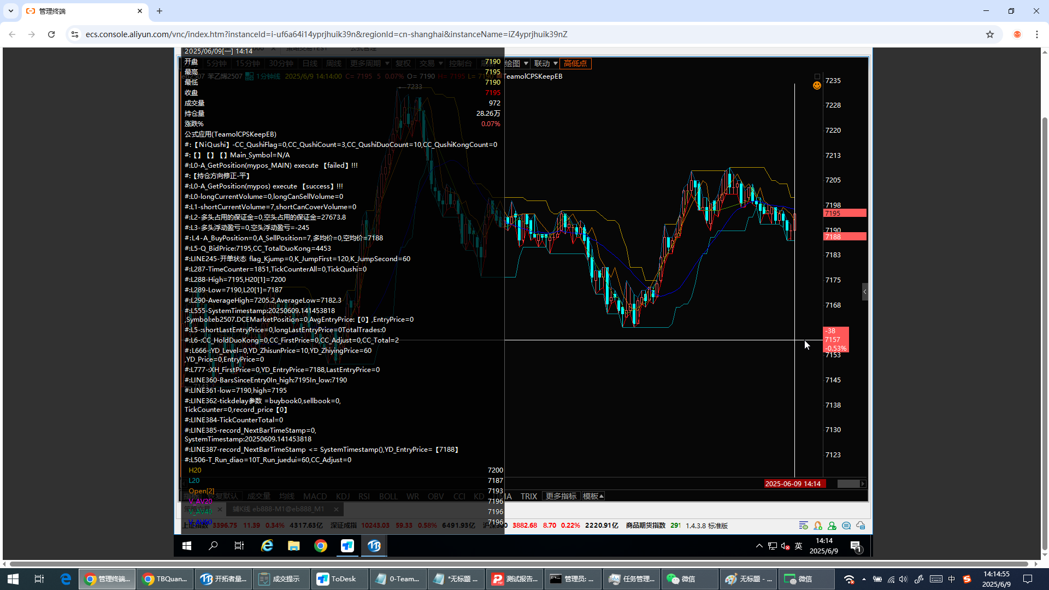Open host Windows Start button
1049x590 pixels.
coord(13,579)
